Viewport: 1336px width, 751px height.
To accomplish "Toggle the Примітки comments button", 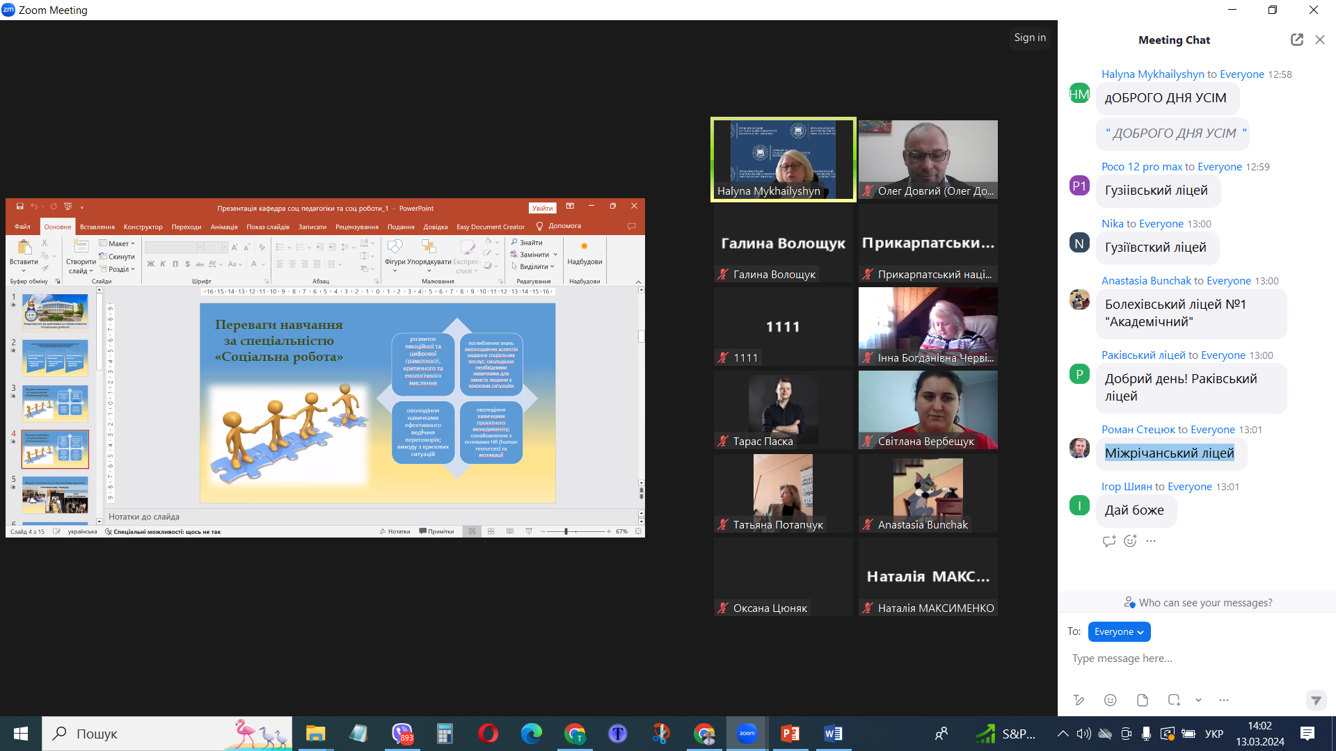I will (436, 531).
